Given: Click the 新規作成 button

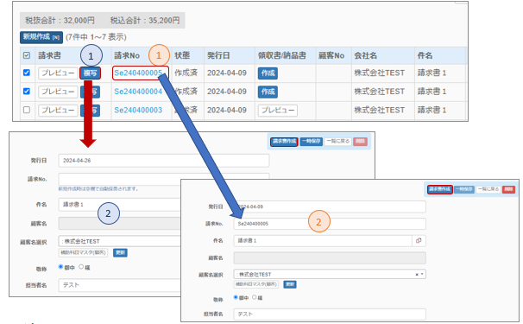Looking at the screenshot, I should tap(41, 37).
